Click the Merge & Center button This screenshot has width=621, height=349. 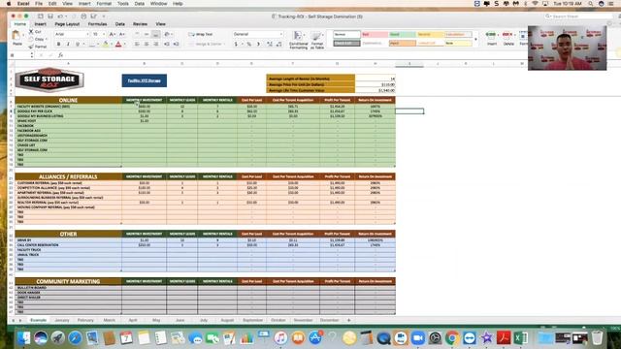pyautogui.click(x=206, y=45)
